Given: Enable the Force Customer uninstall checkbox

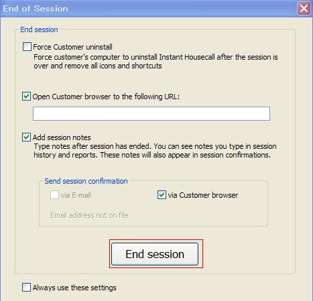Looking at the screenshot, I should click(27, 47).
